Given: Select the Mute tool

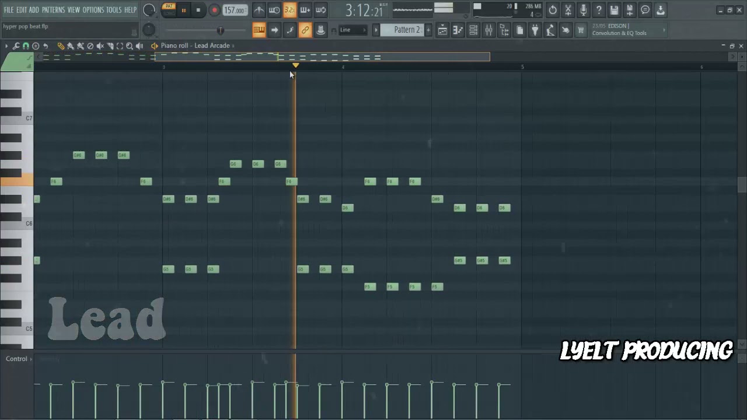Looking at the screenshot, I should (100, 45).
